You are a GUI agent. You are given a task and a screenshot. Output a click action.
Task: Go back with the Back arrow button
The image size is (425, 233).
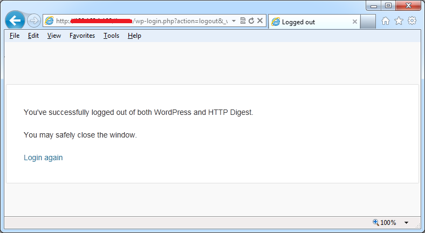(x=15, y=20)
